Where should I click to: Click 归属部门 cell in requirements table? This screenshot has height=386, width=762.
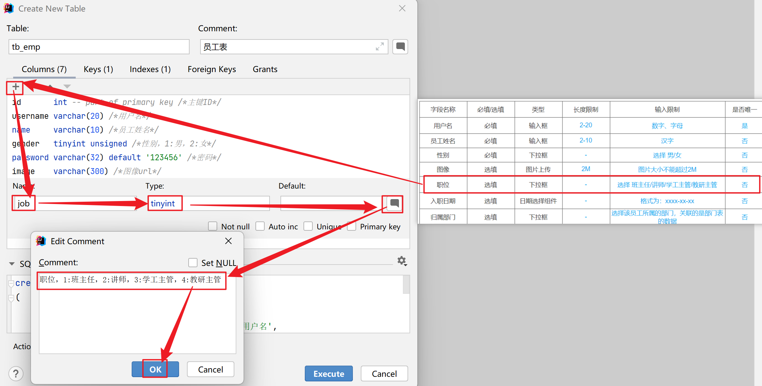443,217
